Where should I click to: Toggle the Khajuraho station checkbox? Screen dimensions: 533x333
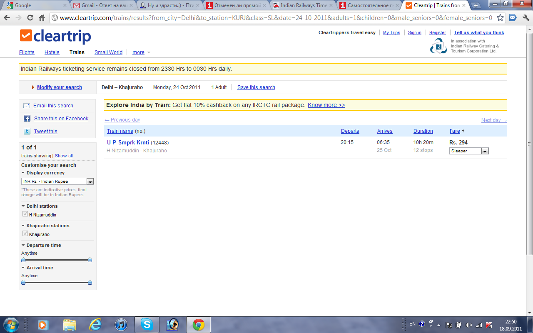click(25, 234)
